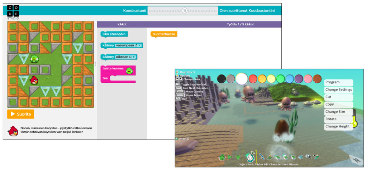Select the Ground Brush paint terrain tool

point(270,157)
